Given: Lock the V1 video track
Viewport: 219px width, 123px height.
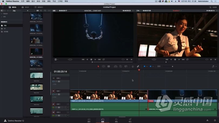Looking at the screenshot, I should [x=56, y=94].
